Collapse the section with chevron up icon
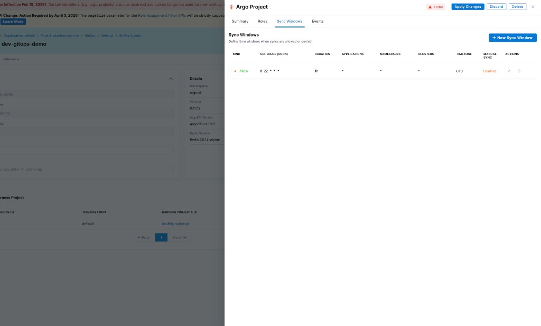 [x=171, y=79]
